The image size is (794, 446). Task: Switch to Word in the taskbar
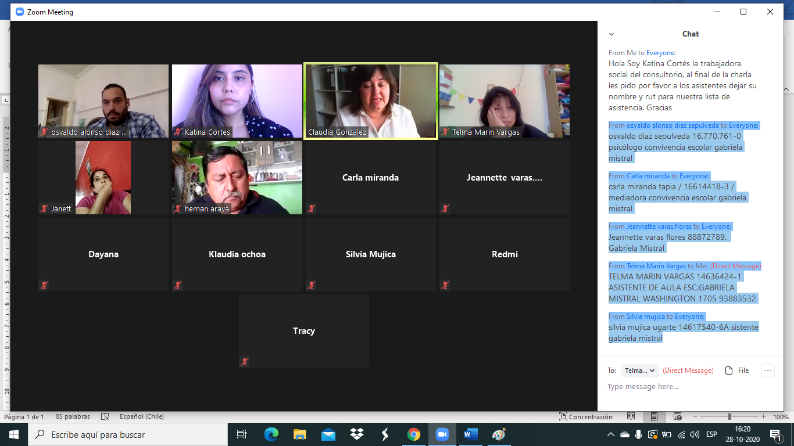[x=470, y=434]
